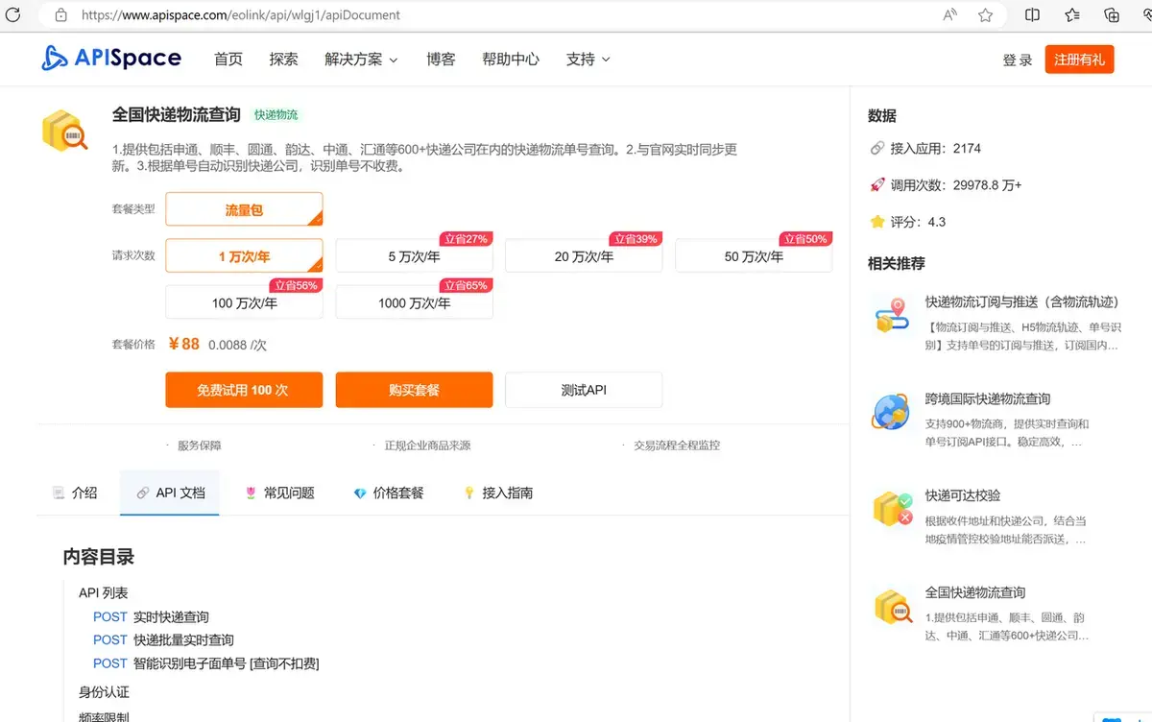Click the address bar URL field
The height and width of the screenshot is (722, 1152).
pyautogui.click(x=480, y=15)
